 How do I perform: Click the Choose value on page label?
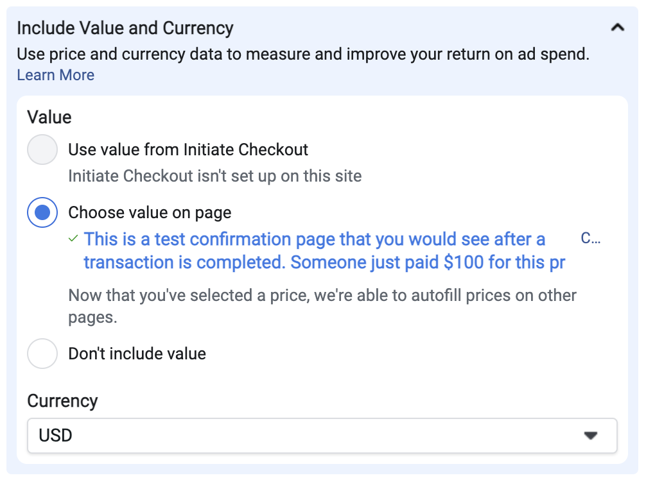pos(150,213)
